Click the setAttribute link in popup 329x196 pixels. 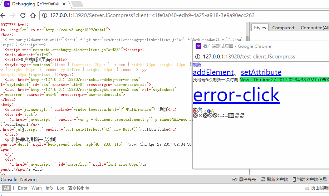pos(261,72)
